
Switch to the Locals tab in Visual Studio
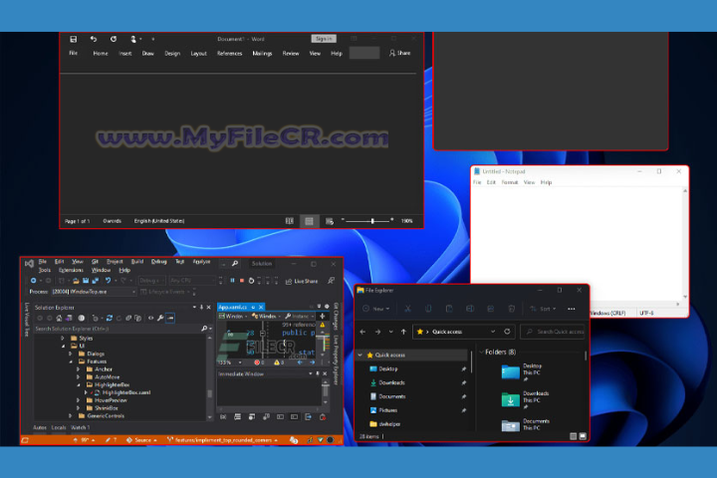coord(59,427)
